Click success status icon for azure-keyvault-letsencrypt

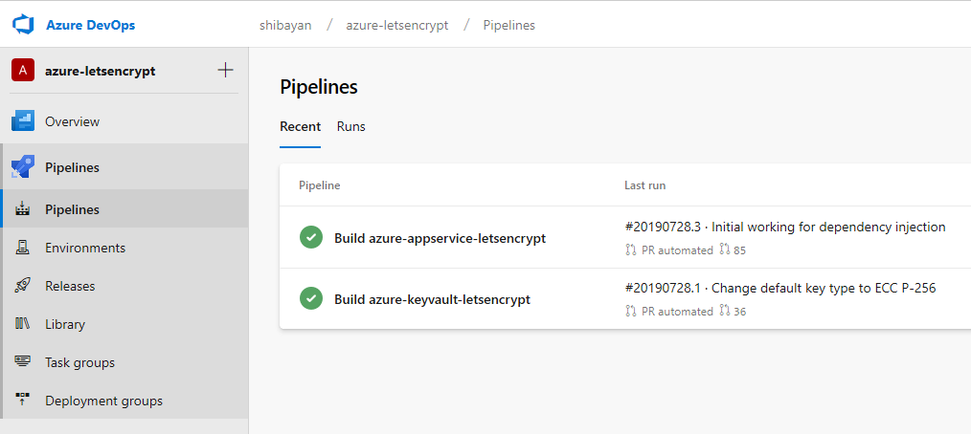click(x=311, y=298)
